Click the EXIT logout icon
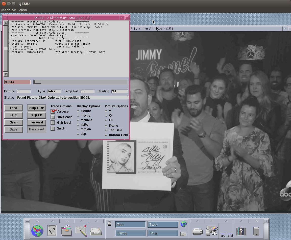This screenshot has height=240, width=291. pos(183,234)
